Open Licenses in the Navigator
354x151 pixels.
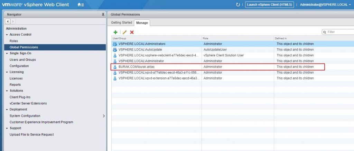point(16,78)
